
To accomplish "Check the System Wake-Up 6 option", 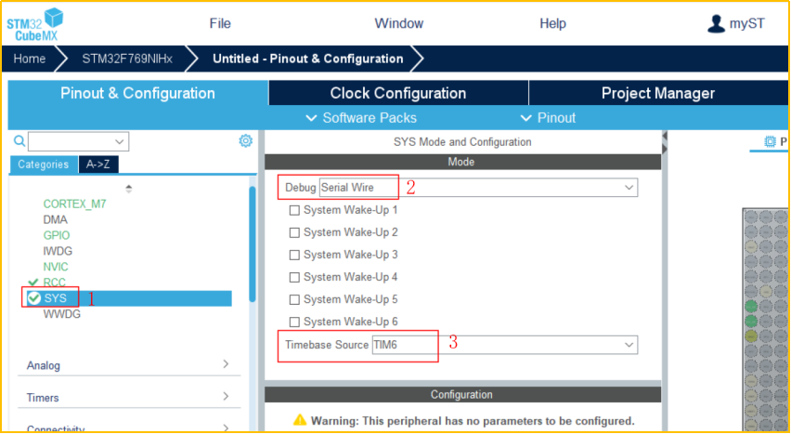I will coord(294,322).
